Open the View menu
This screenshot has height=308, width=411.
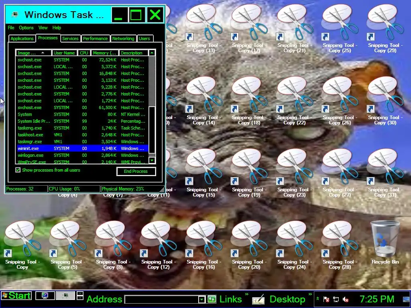tap(43, 28)
